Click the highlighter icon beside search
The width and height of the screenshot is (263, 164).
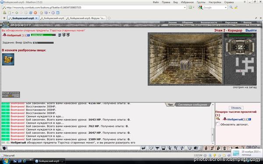236,7
